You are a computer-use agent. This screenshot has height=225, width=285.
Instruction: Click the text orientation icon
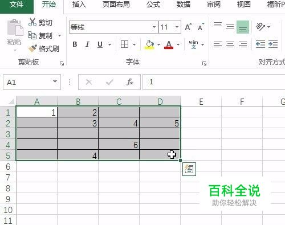point(260,27)
